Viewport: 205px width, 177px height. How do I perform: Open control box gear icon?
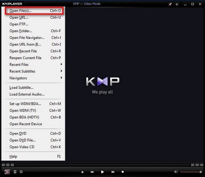click(x=21, y=172)
